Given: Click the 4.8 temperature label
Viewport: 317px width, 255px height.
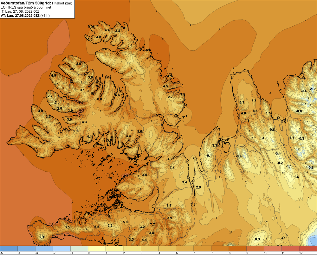Looking at the screenshot, I should point(99,37).
